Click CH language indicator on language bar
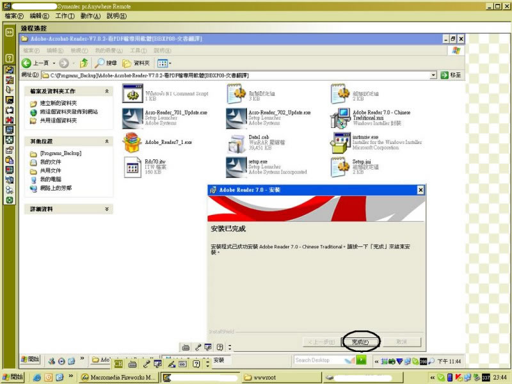512x384 pixels. pos(118,364)
